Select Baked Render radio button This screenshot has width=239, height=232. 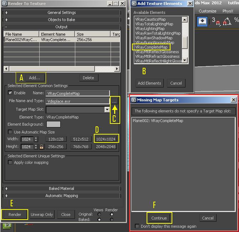point(112,220)
